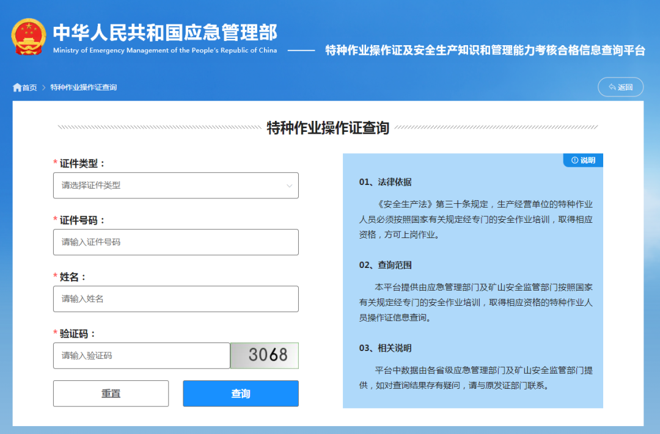The width and height of the screenshot is (660, 434).
Task: Click the 姓名 name input field
Action: coord(175,298)
